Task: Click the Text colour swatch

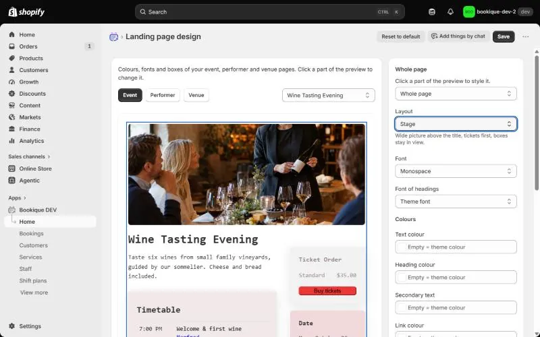Action: coord(402,247)
